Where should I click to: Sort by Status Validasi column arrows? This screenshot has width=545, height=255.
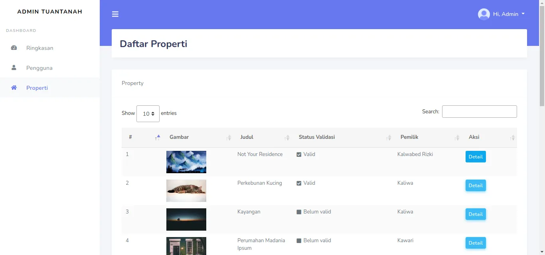tap(388, 138)
